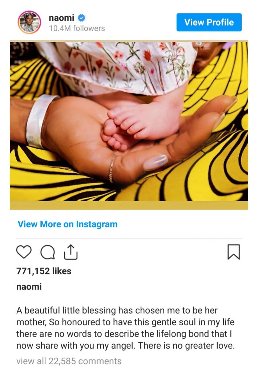Click the caption text about a little blessing

click(x=125, y=328)
